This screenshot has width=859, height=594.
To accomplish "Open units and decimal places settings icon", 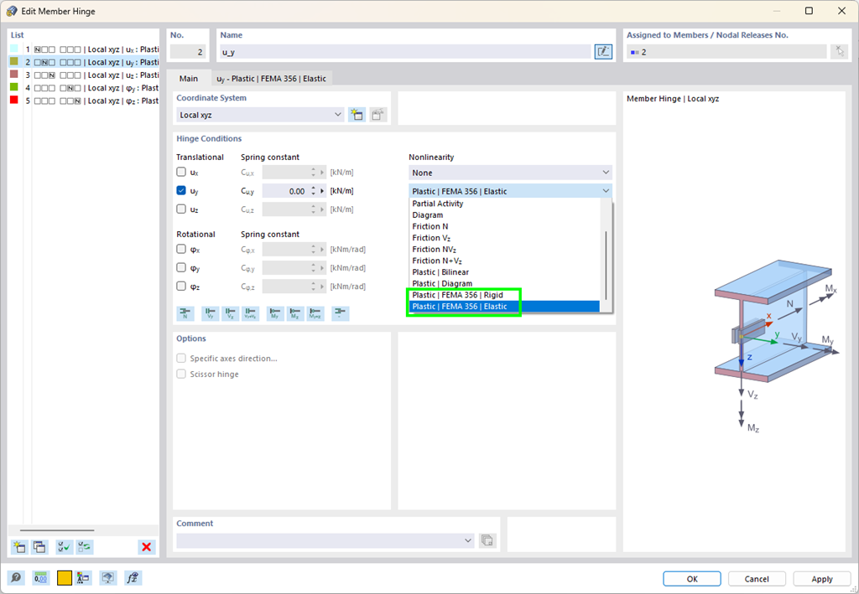I will 39,577.
